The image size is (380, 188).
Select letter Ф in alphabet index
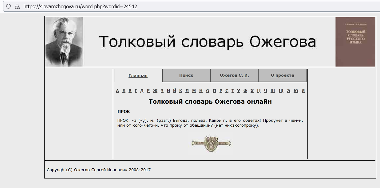tap(245, 90)
